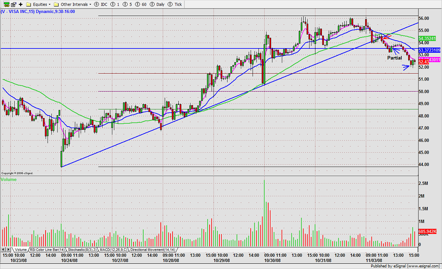Switch to the 60 minute interval
This screenshot has height=269, width=442.
[141, 4]
